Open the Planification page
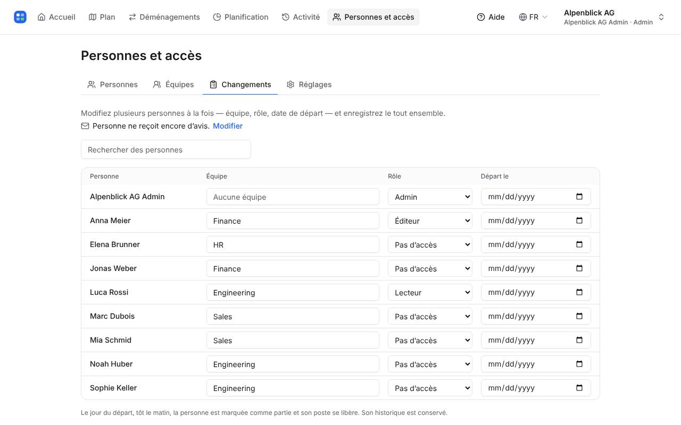This screenshot has width=681, height=425. point(240,17)
